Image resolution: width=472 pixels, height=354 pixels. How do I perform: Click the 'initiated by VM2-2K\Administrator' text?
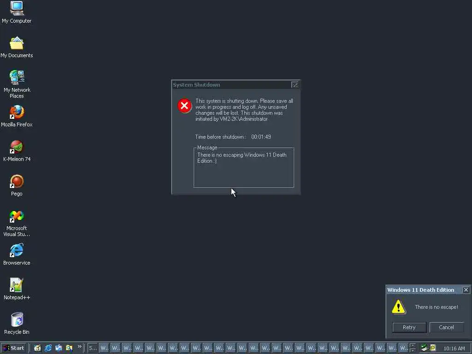point(231,119)
